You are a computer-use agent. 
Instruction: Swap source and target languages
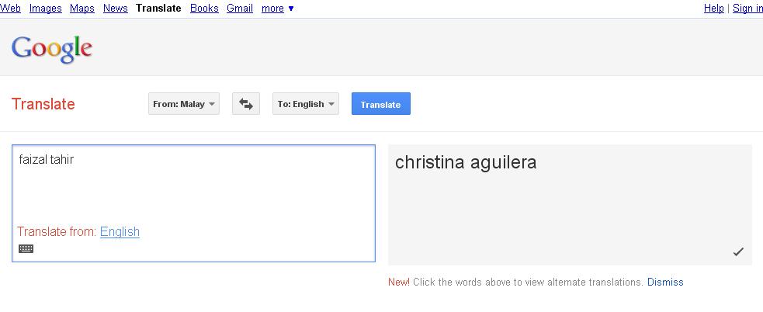[x=246, y=104]
